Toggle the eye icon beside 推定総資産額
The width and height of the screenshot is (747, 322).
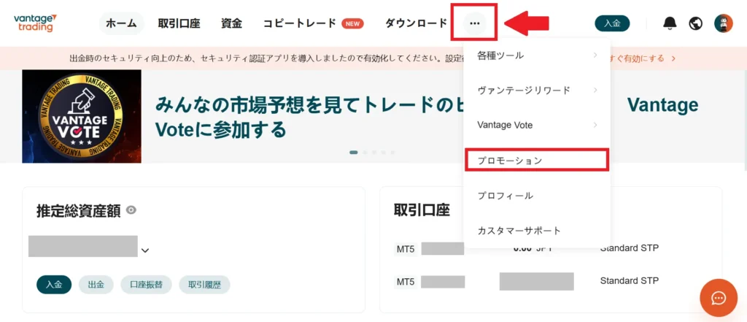point(131,210)
